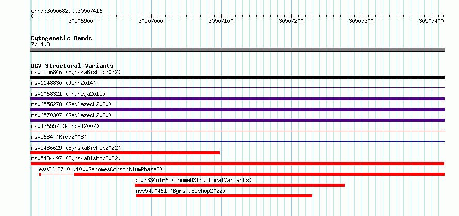The height and width of the screenshot is (216, 459).
Task: Click the nsv5684 (Kidd2008) label
Action: pyautogui.click(x=59, y=137)
